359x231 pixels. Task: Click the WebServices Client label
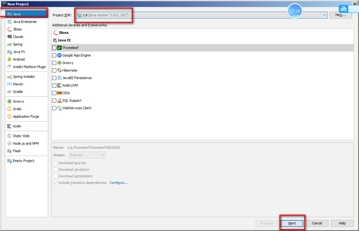click(77, 108)
